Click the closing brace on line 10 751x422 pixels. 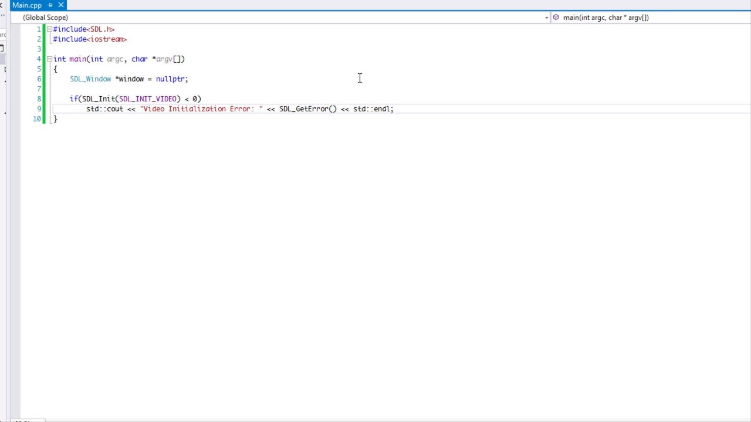tap(55, 119)
